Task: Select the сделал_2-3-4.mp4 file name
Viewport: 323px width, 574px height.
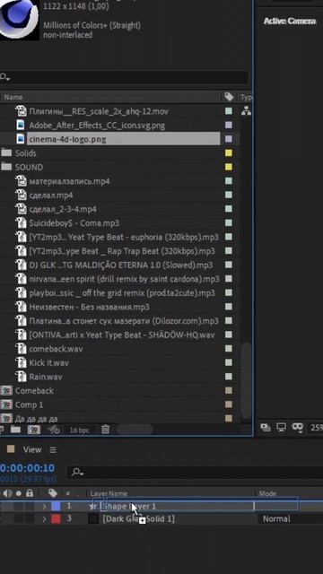Action: click(63, 209)
